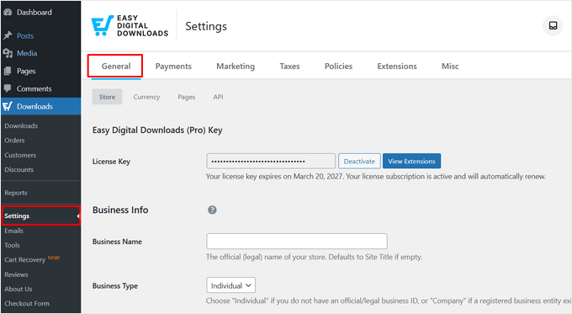The height and width of the screenshot is (314, 572).
Task: Open the Orders submenu link
Action: tap(14, 141)
